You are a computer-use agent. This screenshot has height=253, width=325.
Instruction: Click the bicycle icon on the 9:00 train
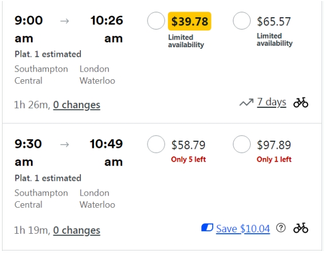[x=301, y=103]
